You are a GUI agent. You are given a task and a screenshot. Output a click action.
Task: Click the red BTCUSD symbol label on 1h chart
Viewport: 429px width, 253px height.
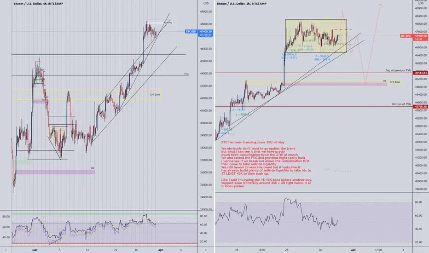(406, 36)
